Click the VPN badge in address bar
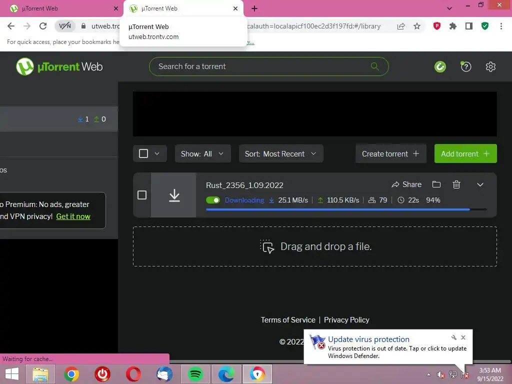The height and width of the screenshot is (384, 512). (x=64, y=26)
